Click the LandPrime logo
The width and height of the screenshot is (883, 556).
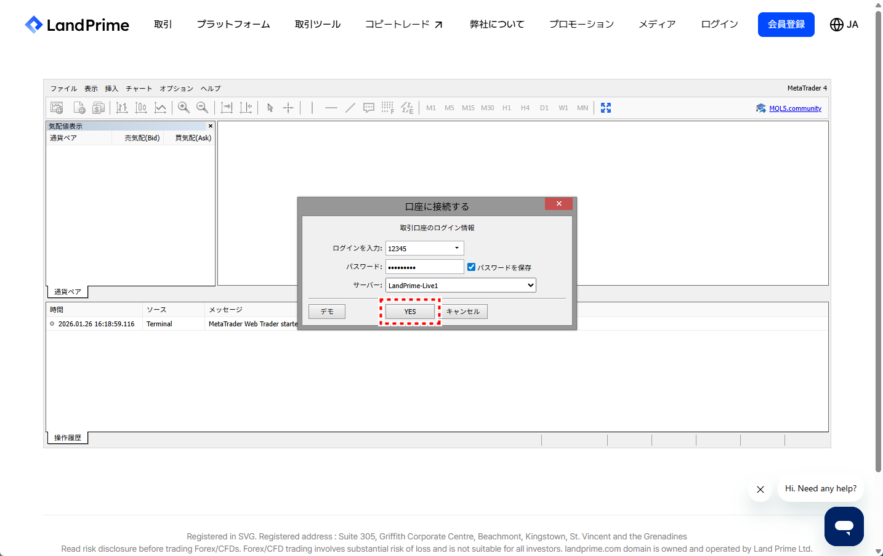77,25
